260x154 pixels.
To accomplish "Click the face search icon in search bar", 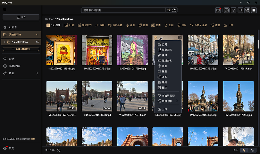I will pyautogui.click(x=174, y=10).
